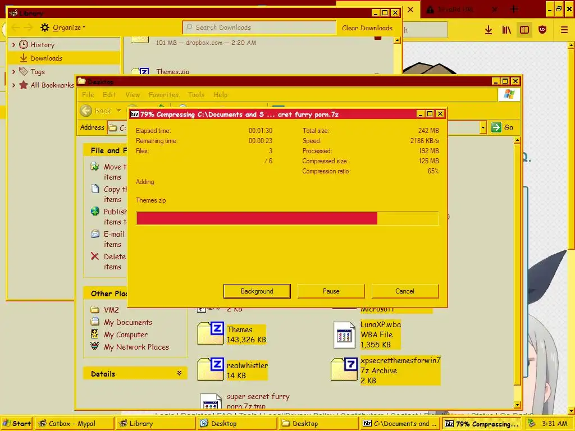575x431 pixels.
Task: Select xpsecretthemesforwin7 7z archive icon
Action: pos(344,369)
